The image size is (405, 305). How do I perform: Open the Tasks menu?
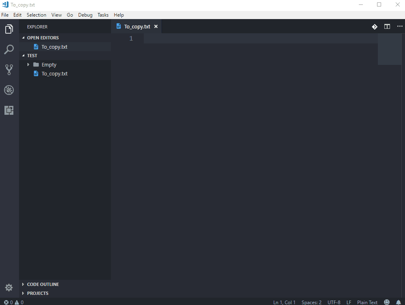tap(103, 15)
